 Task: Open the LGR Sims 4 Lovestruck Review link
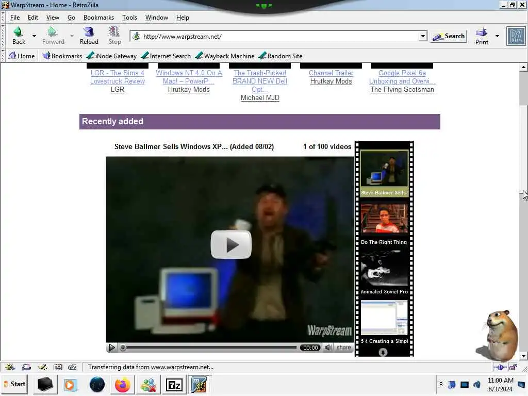pyautogui.click(x=117, y=77)
